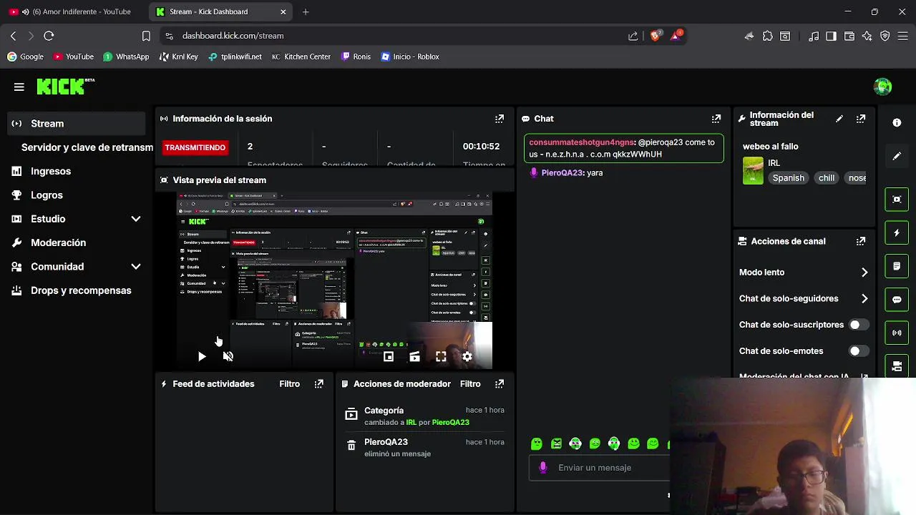Image resolution: width=916 pixels, height=515 pixels.
Task: Reload the Kick dashboard page
Action: point(49,36)
